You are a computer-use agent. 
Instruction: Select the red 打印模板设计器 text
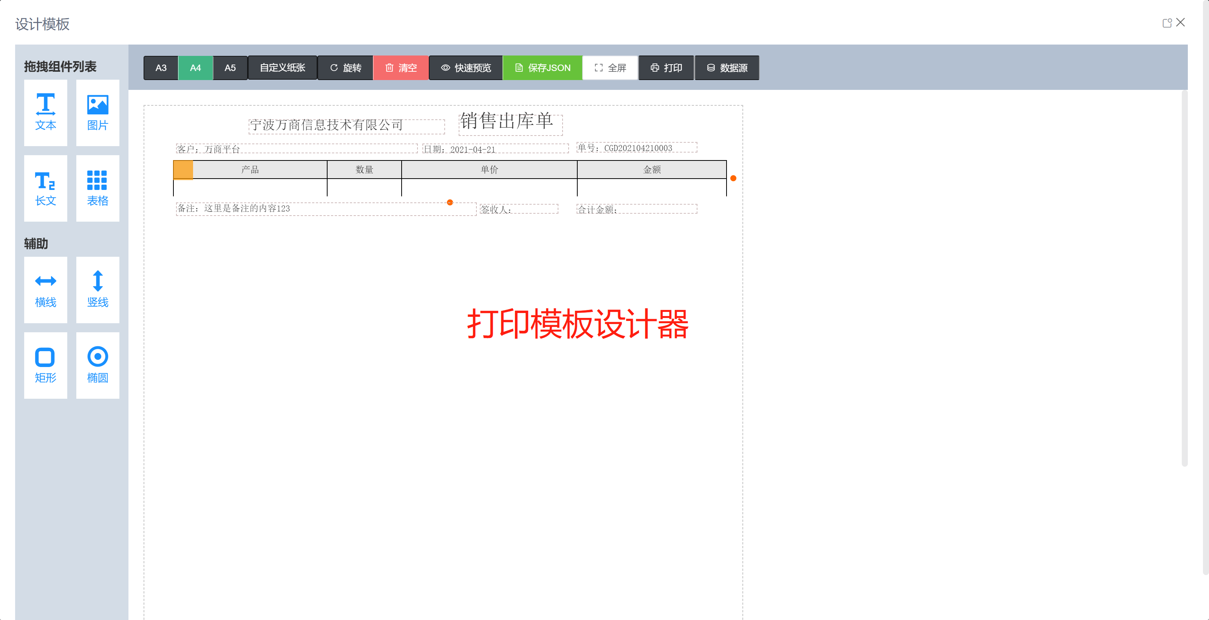point(578,324)
